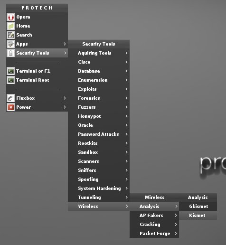The width and height of the screenshot is (226, 245).
Task: Click the Search icon
Action: pyautogui.click(x=10, y=35)
